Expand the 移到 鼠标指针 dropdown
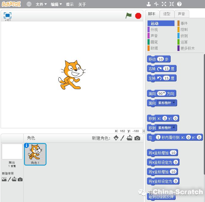Image resolution: width=205 pixels, height=202 pixels. coord(174,128)
